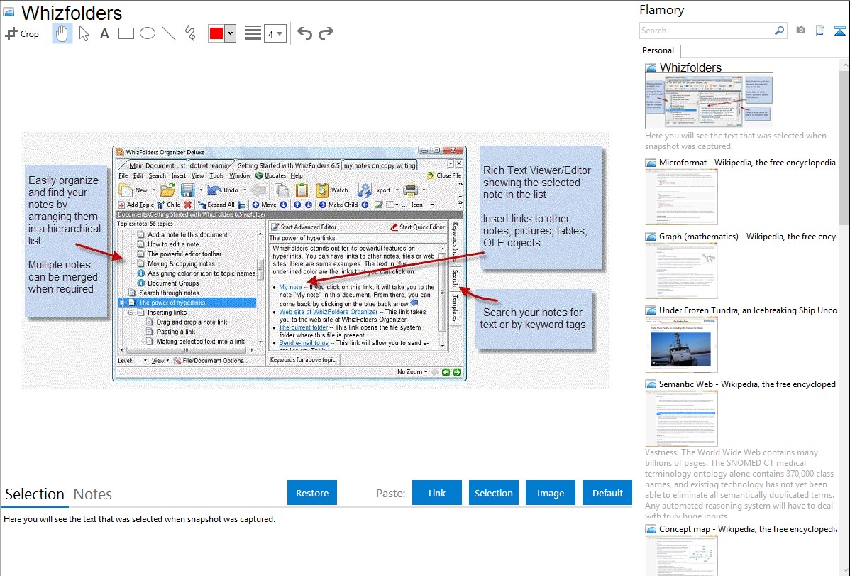The height and width of the screenshot is (576, 850).
Task: Click Expand All in WhizFolders toolbar
Action: pyautogui.click(x=216, y=205)
